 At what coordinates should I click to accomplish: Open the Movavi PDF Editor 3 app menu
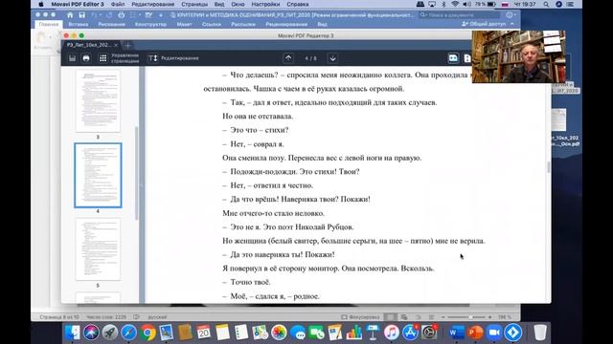pos(78,4)
